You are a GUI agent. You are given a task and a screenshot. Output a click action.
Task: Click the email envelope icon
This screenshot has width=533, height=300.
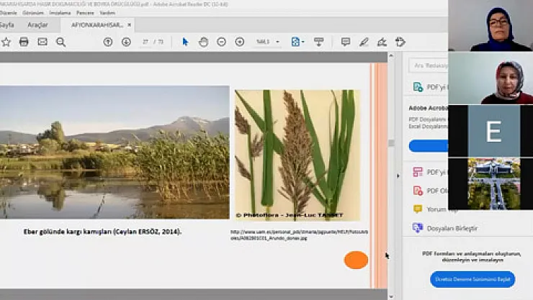coord(42,42)
